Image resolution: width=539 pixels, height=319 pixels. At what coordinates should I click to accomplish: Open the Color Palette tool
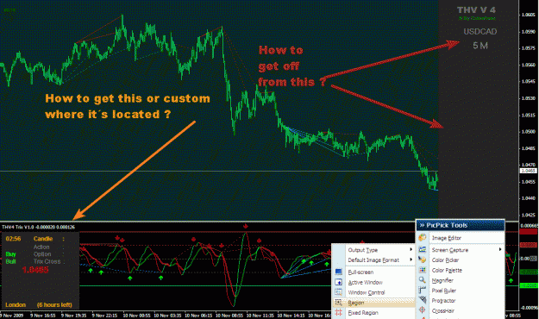(447, 270)
